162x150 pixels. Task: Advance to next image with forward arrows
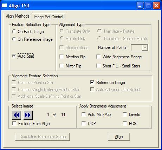(x=28, y=115)
